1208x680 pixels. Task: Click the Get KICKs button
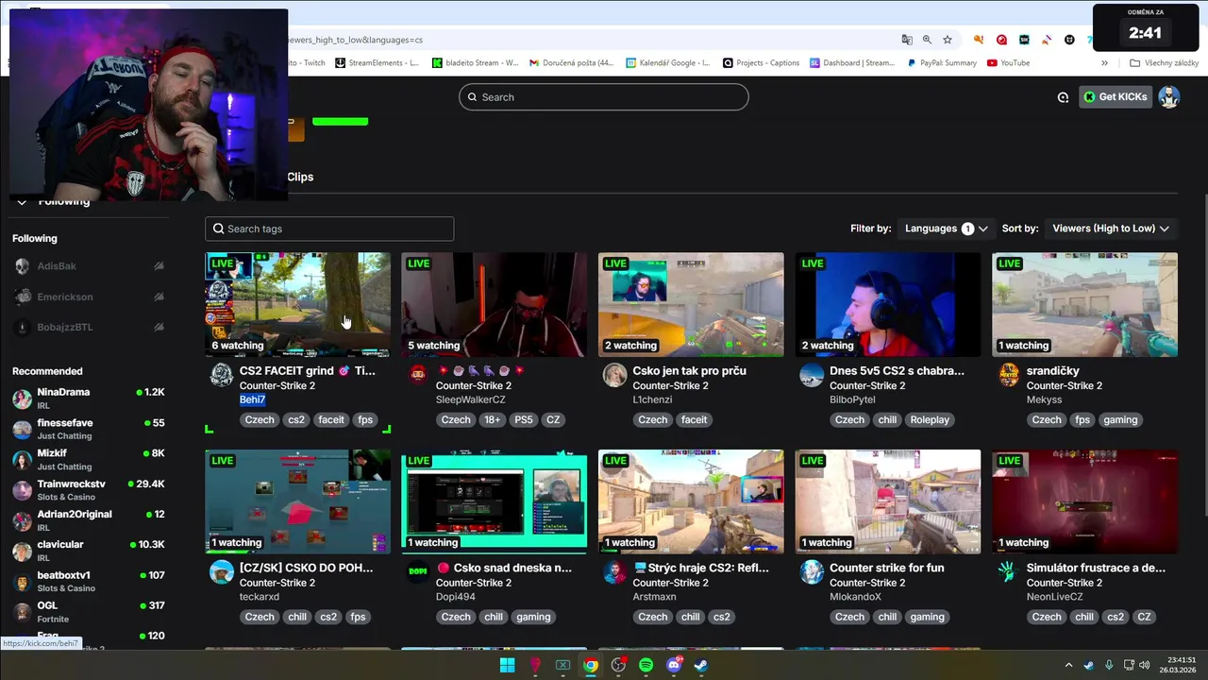tap(1116, 97)
